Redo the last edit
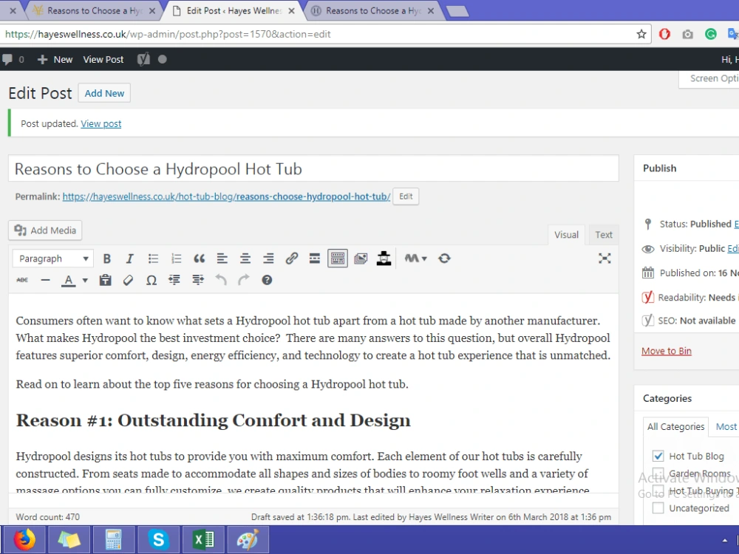This screenshot has width=739, height=554. (244, 280)
